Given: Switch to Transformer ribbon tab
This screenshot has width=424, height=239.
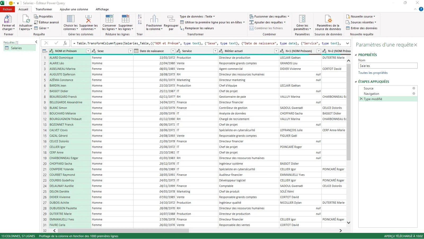Looking at the screenshot, I should tap(44, 9).
